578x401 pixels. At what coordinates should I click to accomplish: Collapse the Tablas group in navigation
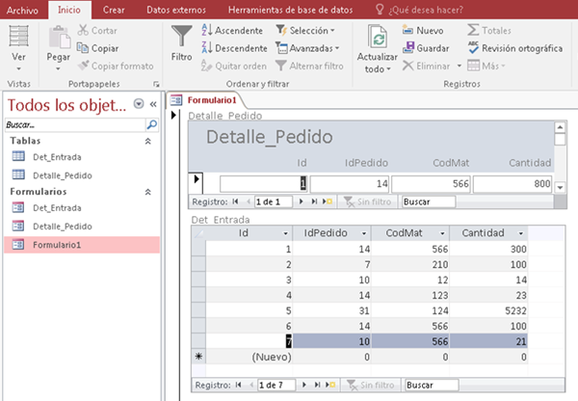147,141
